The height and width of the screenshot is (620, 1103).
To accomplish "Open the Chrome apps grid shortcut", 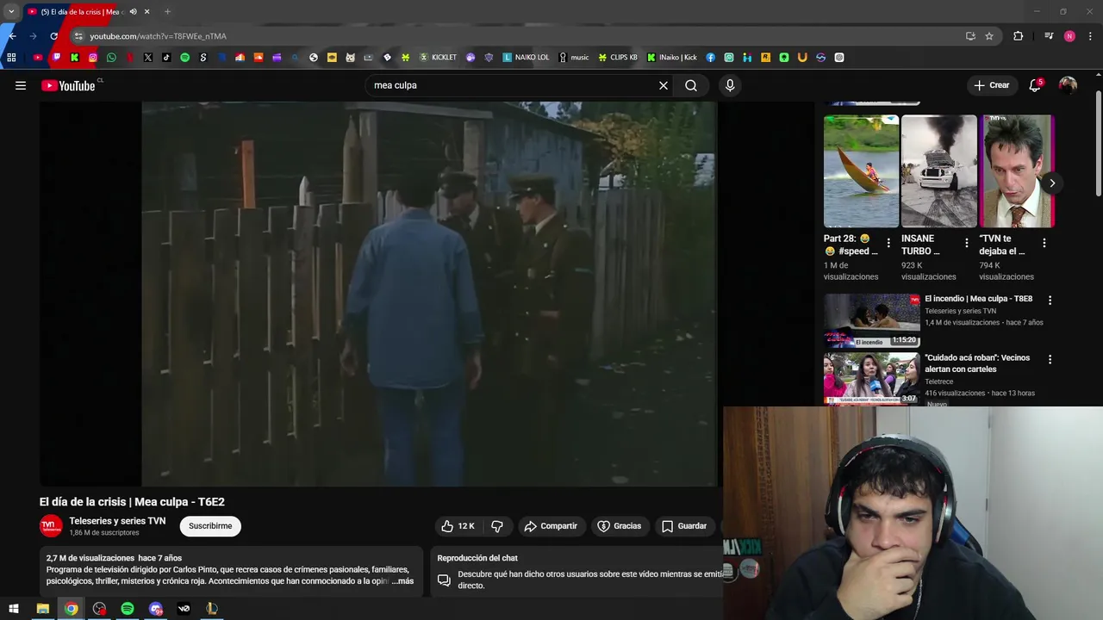I will [x=11, y=58].
